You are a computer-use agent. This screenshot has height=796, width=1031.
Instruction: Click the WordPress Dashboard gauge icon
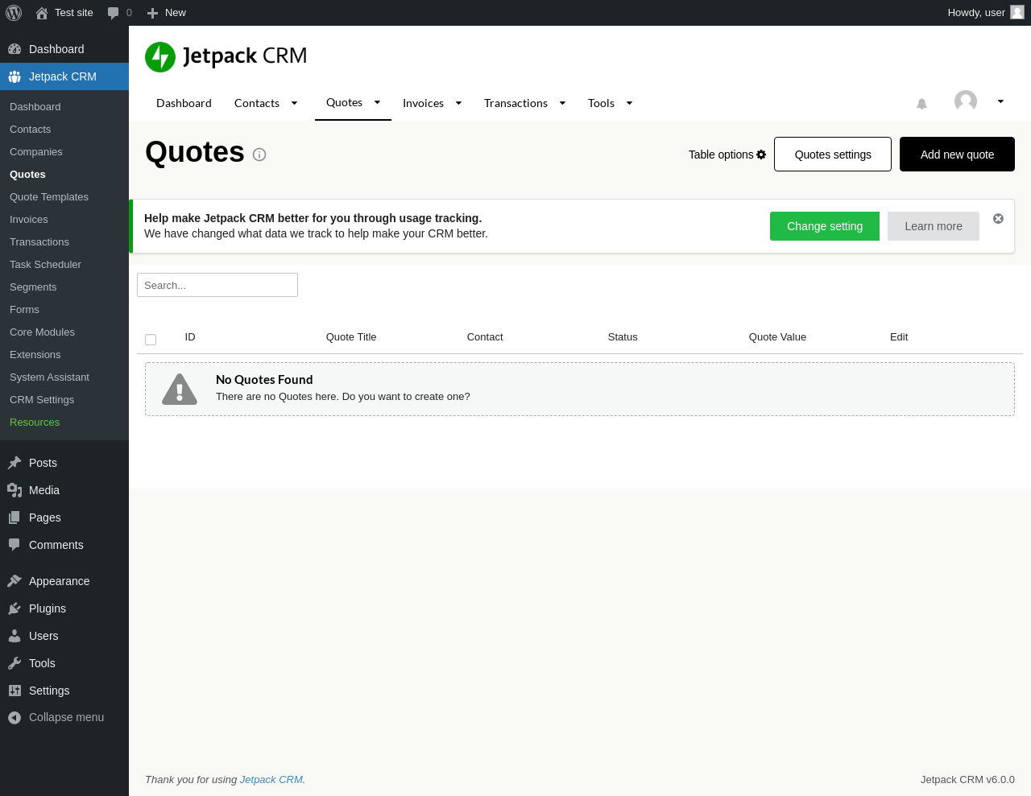(14, 49)
